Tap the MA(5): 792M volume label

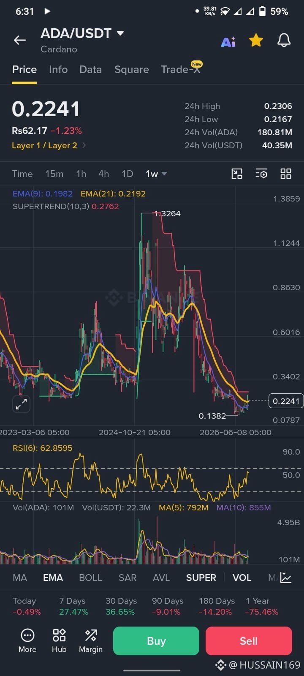[183, 508]
